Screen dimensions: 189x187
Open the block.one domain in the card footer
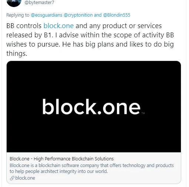click(x=25, y=178)
